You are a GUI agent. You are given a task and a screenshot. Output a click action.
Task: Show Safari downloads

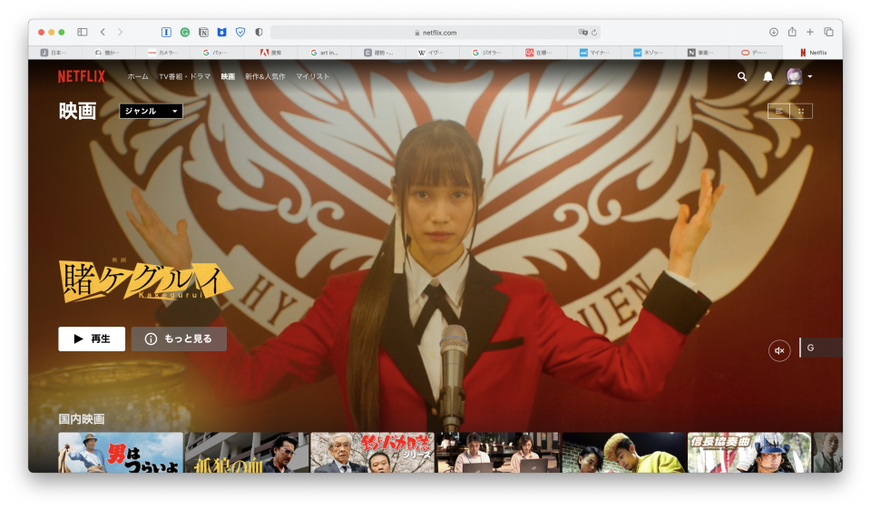tap(773, 33)
